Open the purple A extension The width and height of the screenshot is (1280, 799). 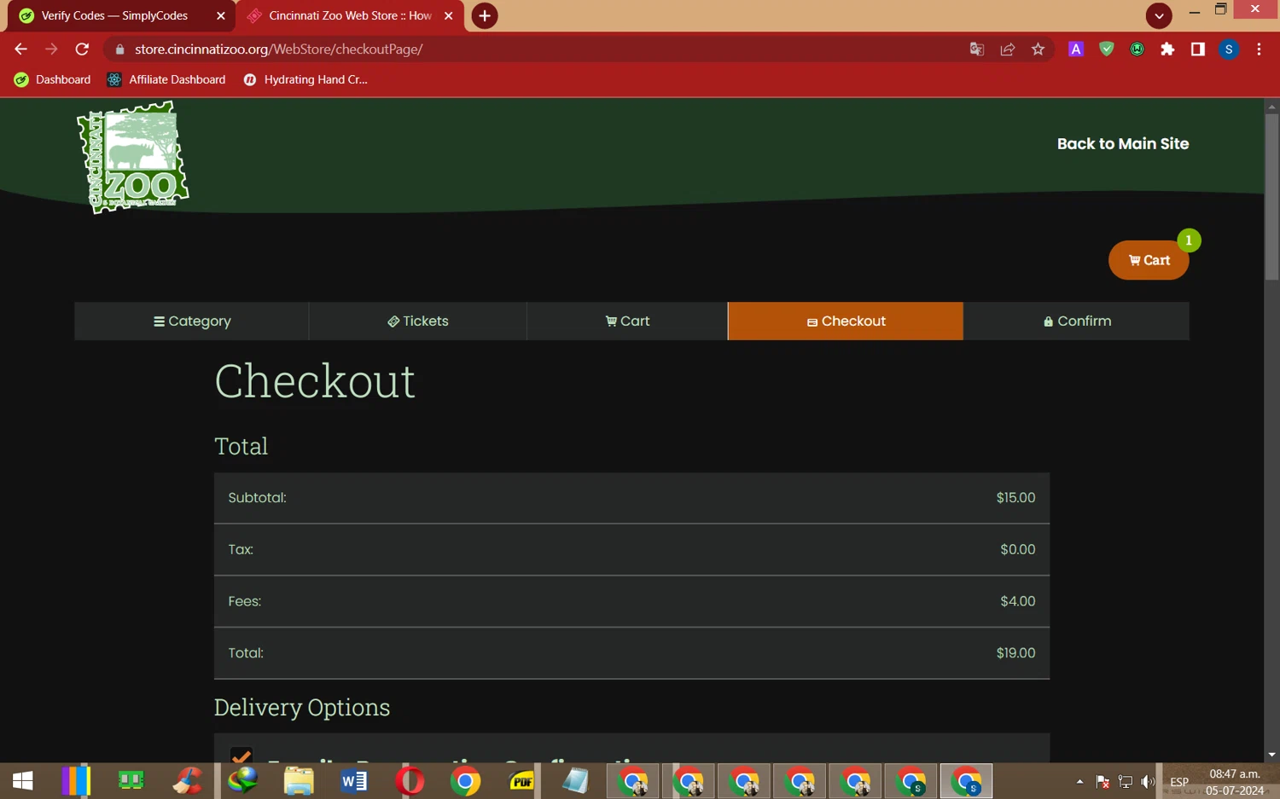pyautogui.click(x=1076, y=49)
